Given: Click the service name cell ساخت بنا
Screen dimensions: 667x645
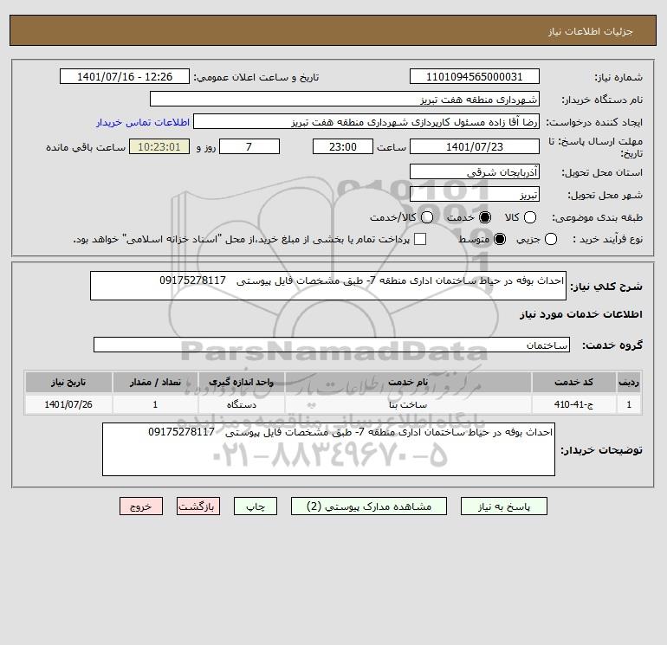Looking at the screenshot, I should [x=408, y=404].
